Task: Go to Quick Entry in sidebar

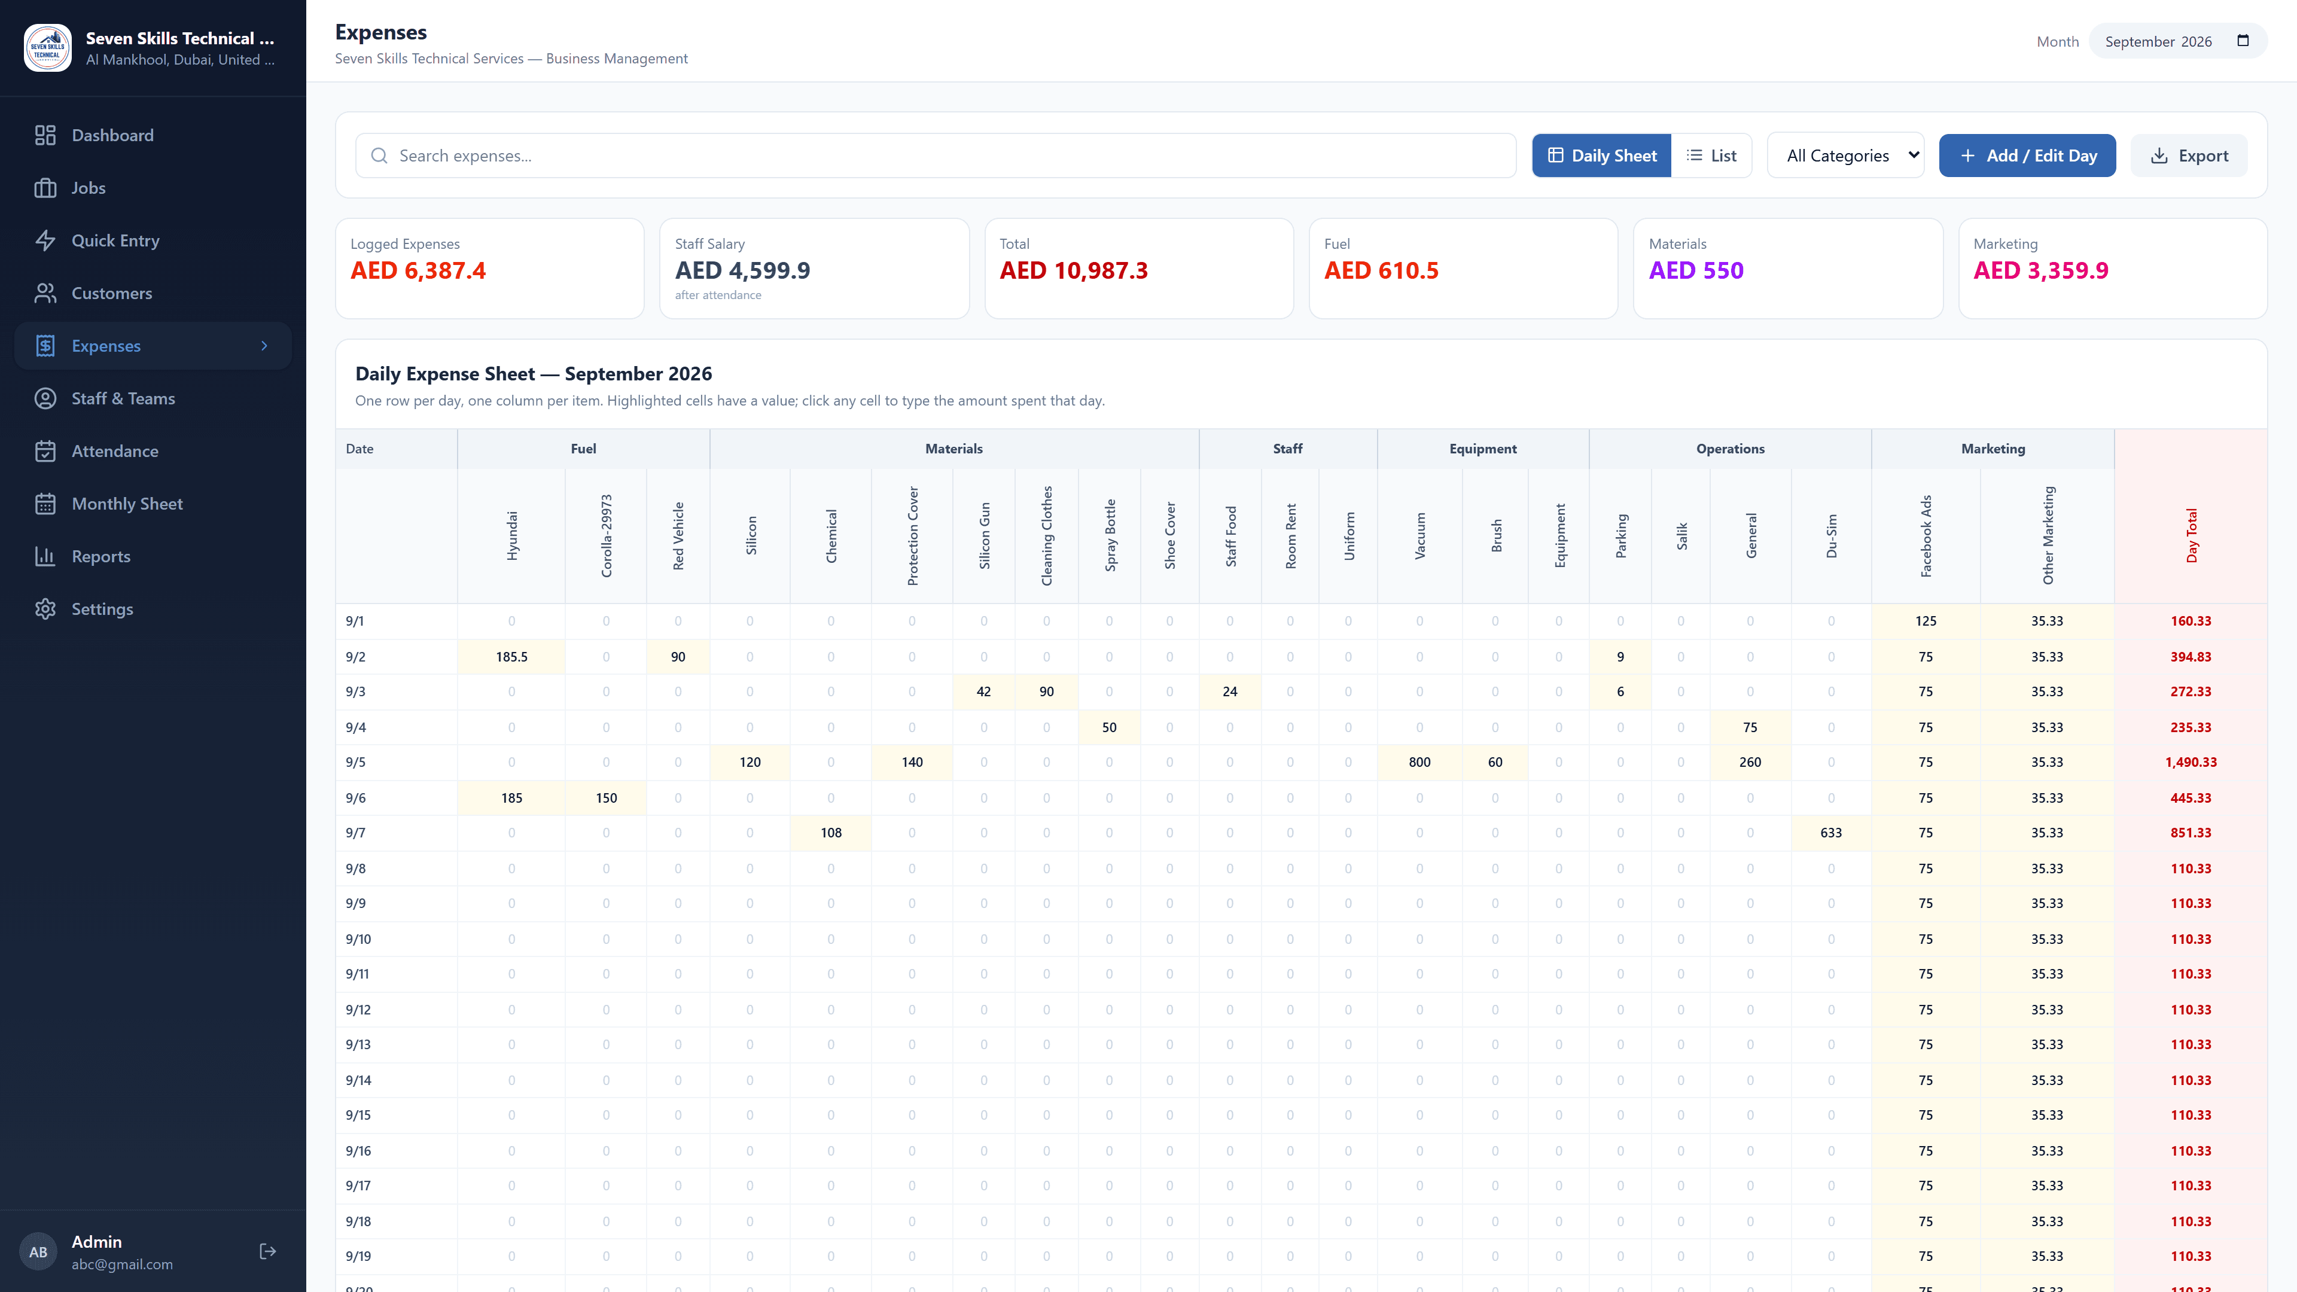Action: [153, 240]
